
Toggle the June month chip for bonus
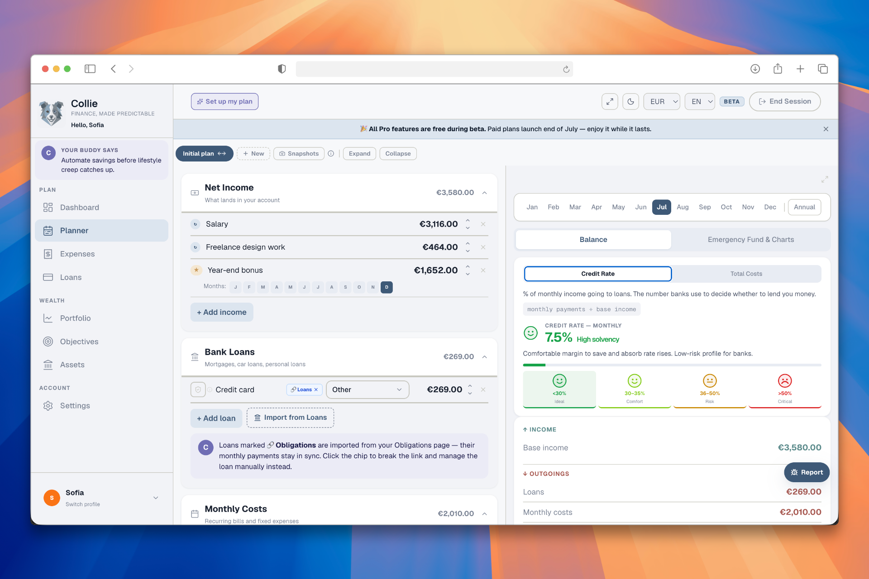(x=304, y=287)
